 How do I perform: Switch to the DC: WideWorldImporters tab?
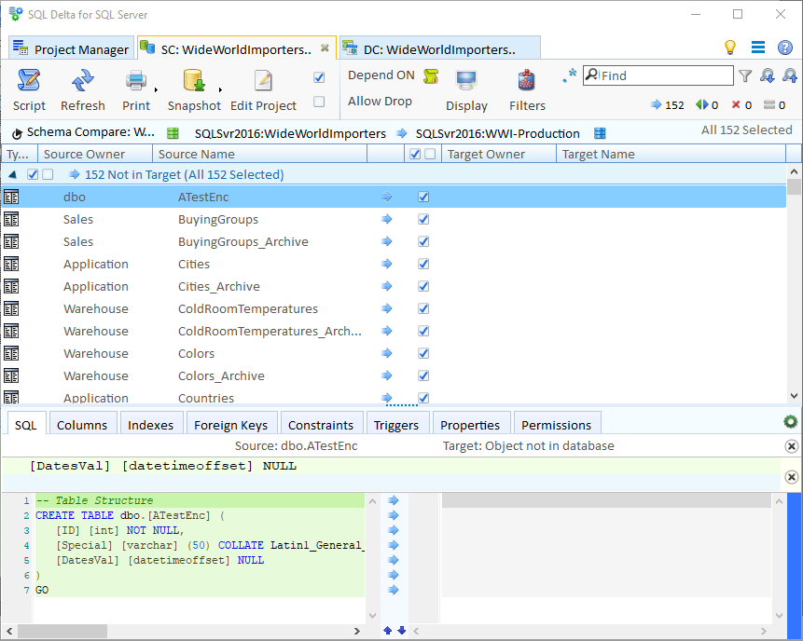click(x=440, y=49)
